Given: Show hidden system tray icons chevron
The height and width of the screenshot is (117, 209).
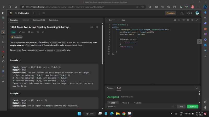Looking at the screenshot, I should click(172, 114).
